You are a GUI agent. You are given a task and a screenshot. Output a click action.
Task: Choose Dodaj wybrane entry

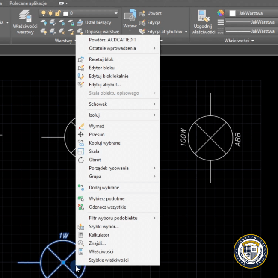(118, 188)
